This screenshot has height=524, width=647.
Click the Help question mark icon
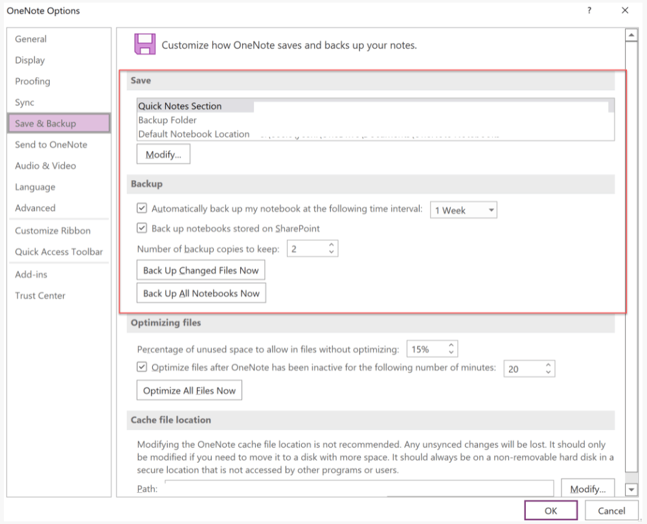tap(589, 11)
